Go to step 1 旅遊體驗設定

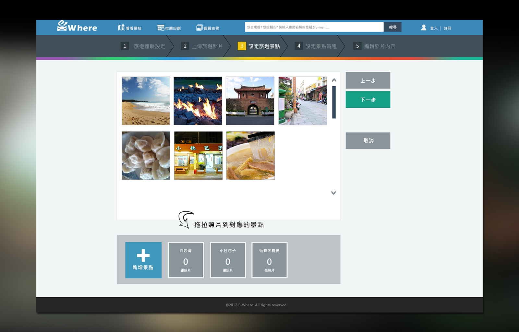pos(143,46)
